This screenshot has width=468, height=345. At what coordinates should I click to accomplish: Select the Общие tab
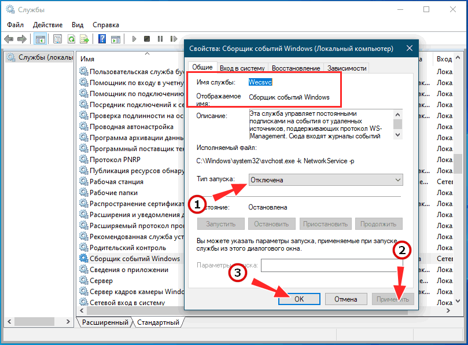[x=202, y=67]
